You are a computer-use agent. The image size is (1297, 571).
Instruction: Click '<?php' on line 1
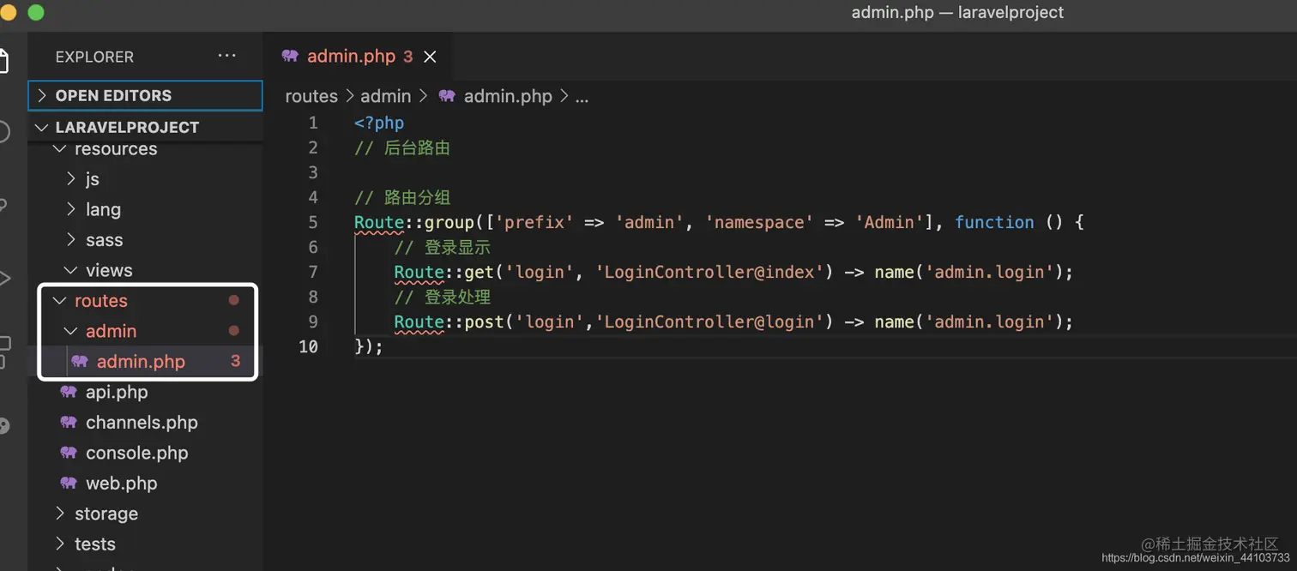tap(379, 123)
